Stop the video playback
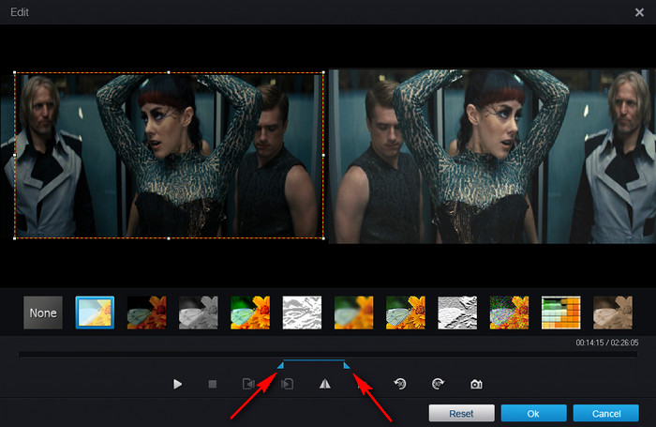Viewport: 656px width, 427px height. point(213,384)
